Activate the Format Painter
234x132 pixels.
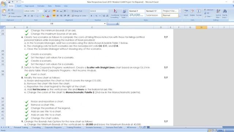pyautogui.click(x=15, y=16)
